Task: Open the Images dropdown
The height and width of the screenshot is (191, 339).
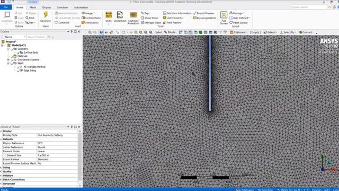Action: (88, 13)
